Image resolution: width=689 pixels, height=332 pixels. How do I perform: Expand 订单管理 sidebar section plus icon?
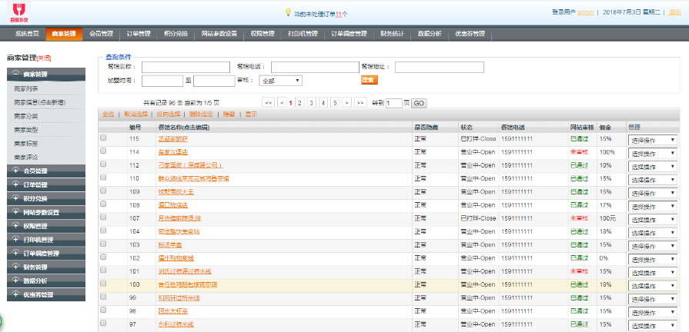pyautogui.click(x=16, y=184)
